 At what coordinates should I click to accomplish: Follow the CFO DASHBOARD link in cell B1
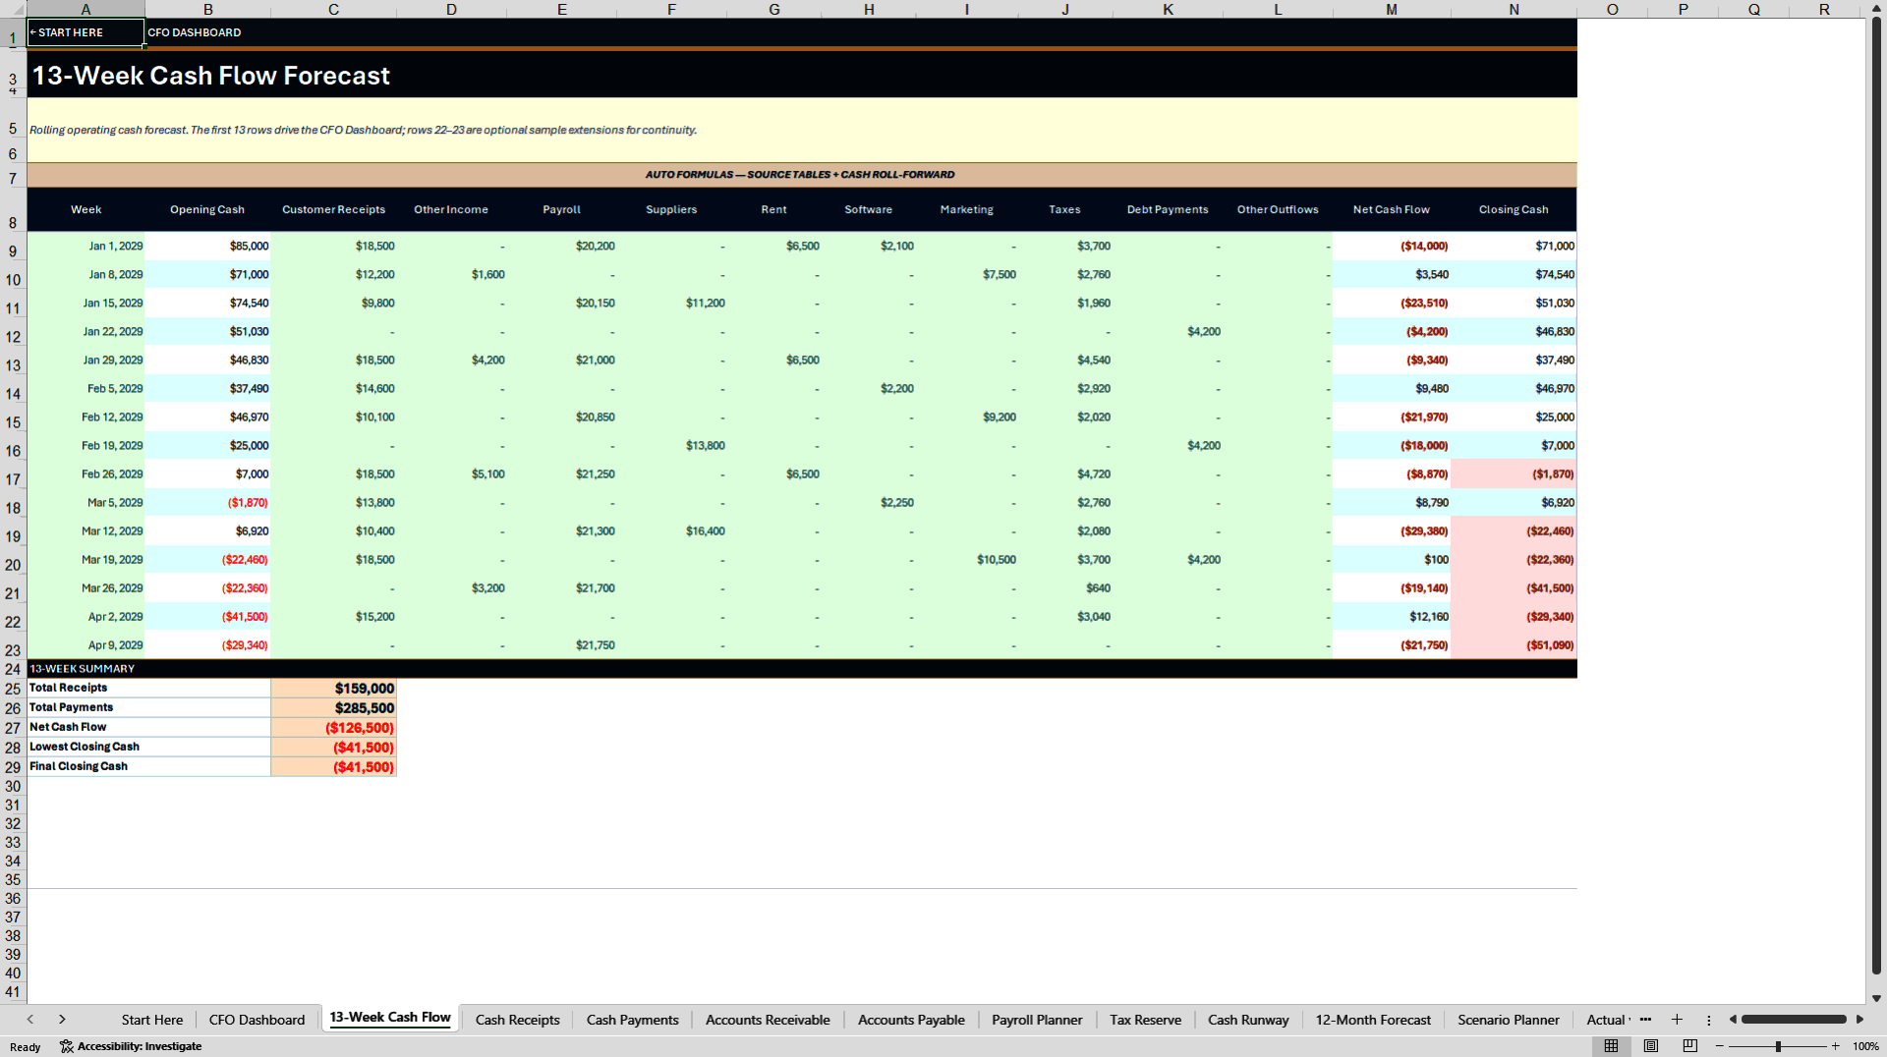coord(195,32)
